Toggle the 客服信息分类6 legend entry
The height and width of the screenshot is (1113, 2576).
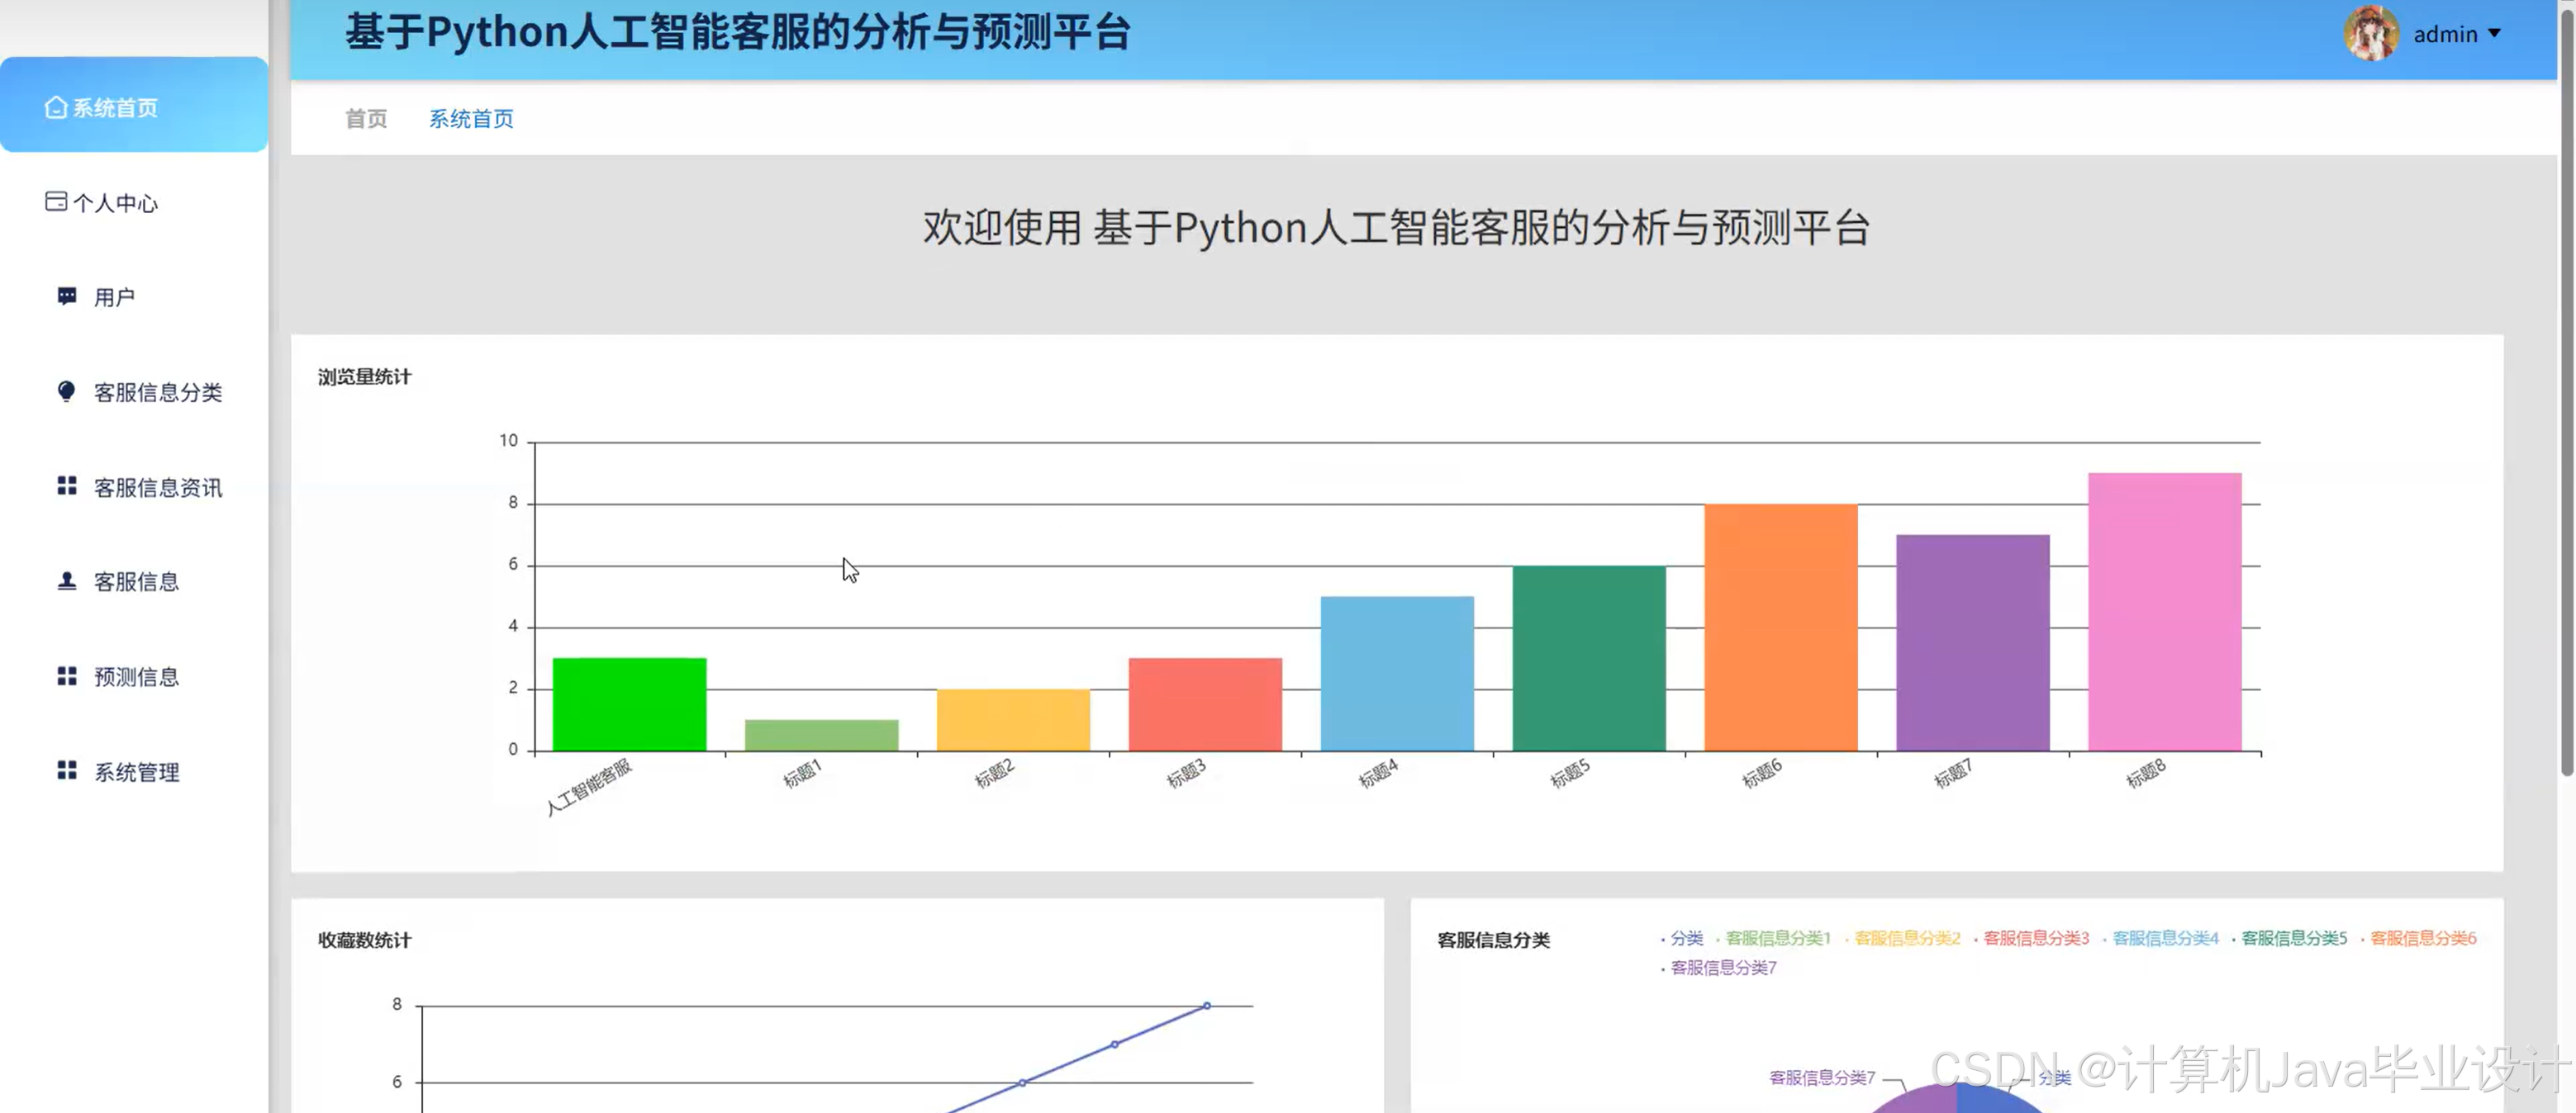pos(2418,938)
